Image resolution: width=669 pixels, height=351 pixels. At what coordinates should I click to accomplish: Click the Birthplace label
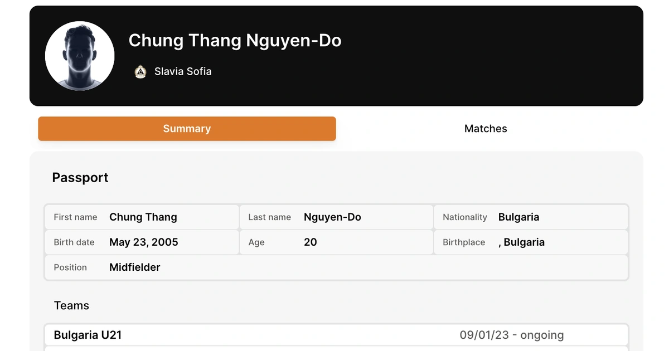pos(464,242)
